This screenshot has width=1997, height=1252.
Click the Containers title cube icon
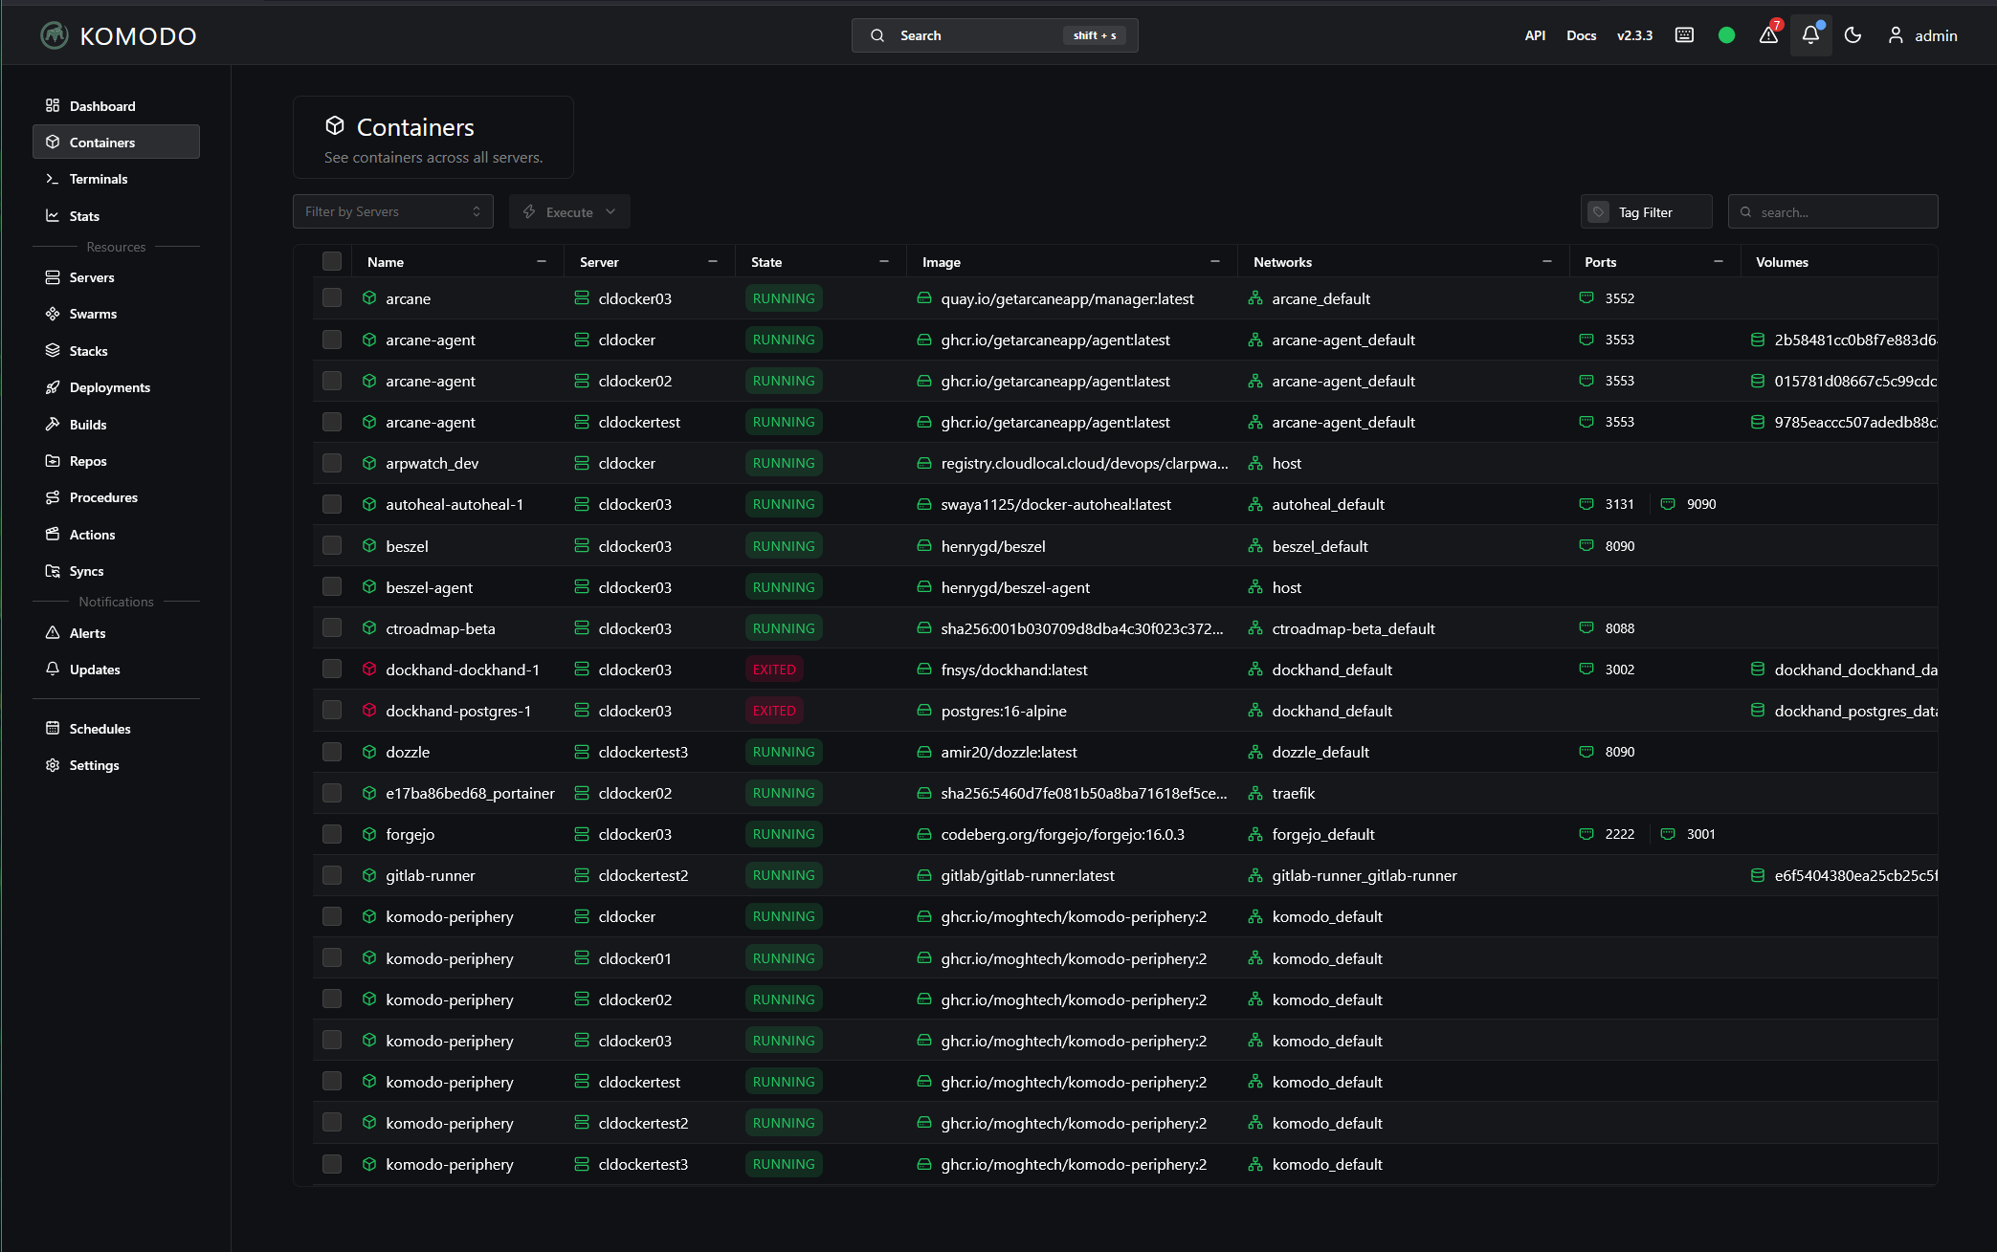335,126
